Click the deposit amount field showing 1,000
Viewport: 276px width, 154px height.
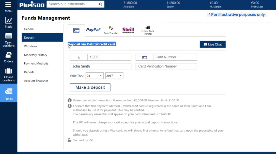pos(109,57)
